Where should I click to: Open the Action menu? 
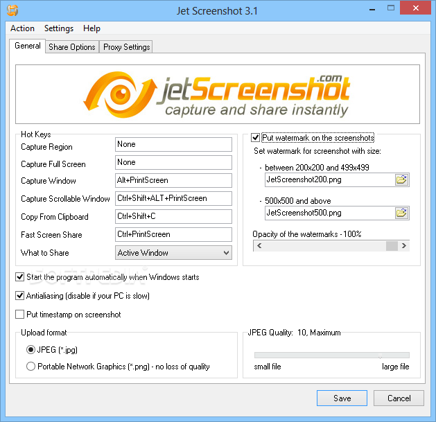click(x=22, y=28)
